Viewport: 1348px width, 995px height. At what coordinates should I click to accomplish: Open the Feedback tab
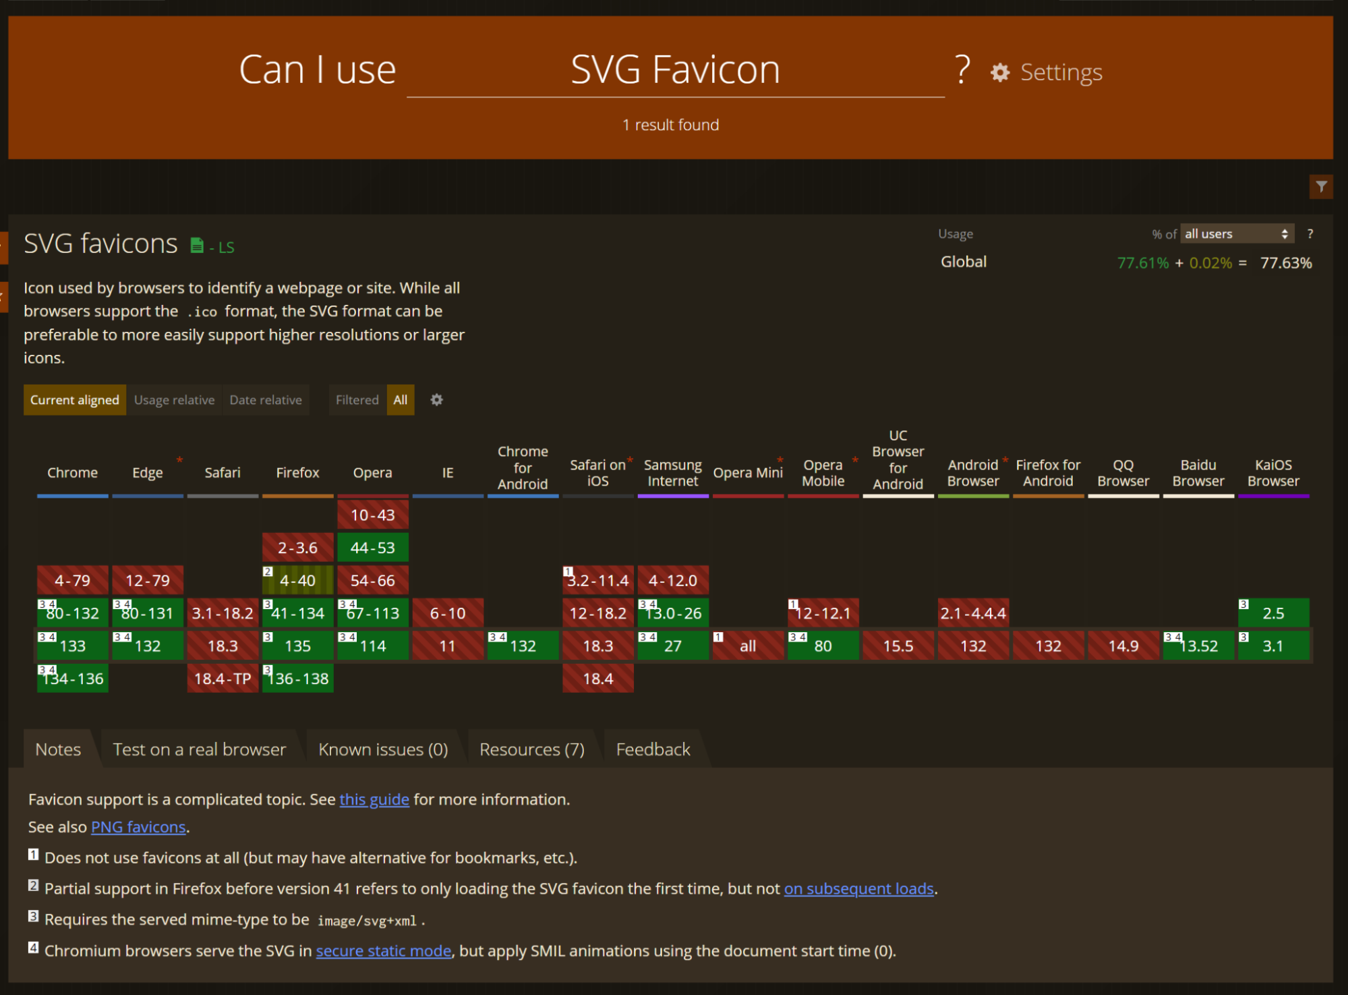pyautogui.click(x=653, y=749)
